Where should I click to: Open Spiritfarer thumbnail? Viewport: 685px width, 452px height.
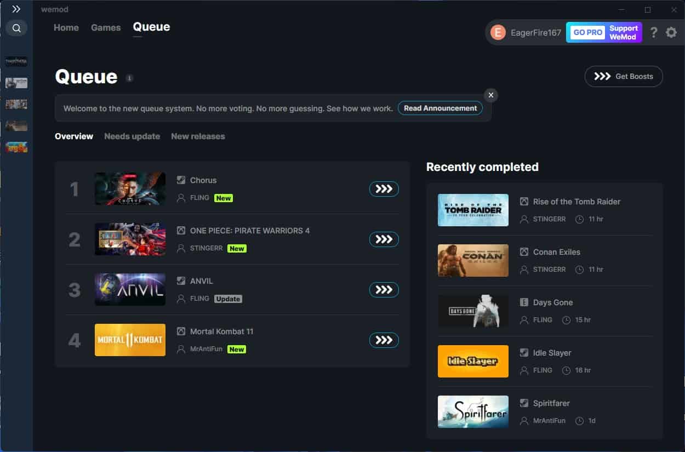coord(473,411)
